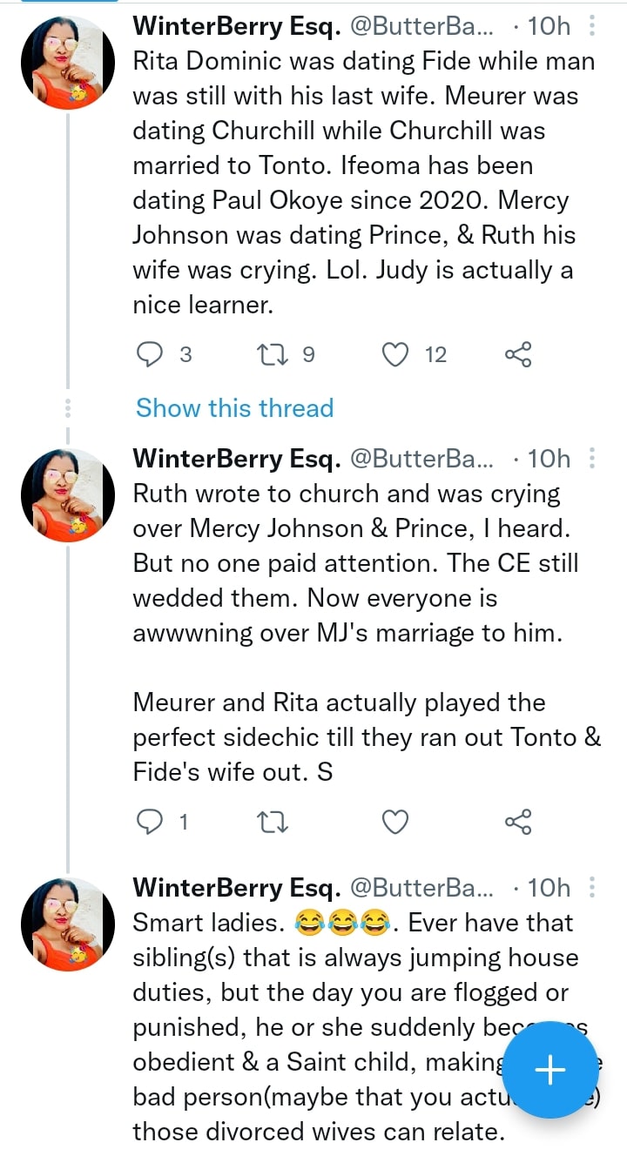Screen dimensions: 627x1156
Task: Reply to the Rita Dominic tweet
Action: pos(152,354)
